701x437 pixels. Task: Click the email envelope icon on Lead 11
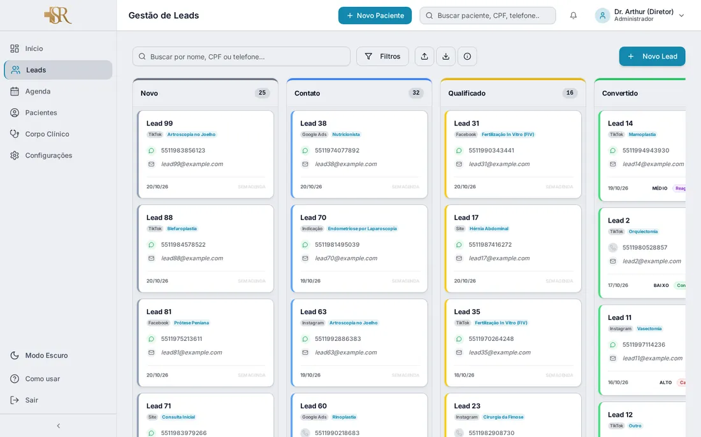[x=612, y=358]
